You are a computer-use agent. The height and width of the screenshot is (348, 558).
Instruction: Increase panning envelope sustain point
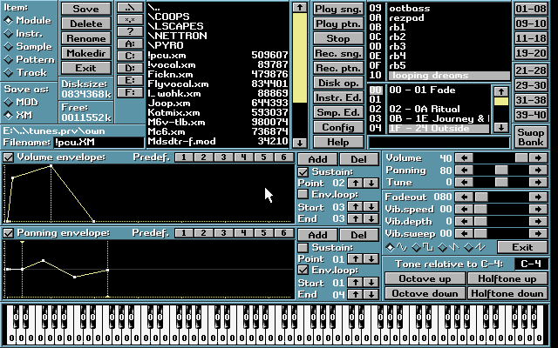click(x=355, y=258)
